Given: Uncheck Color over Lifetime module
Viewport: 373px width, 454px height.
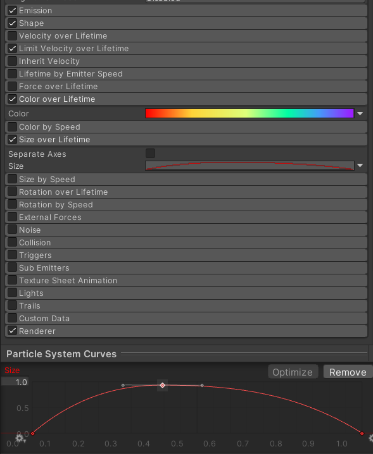Looking at the screenshot, I should tap(12, 99).
